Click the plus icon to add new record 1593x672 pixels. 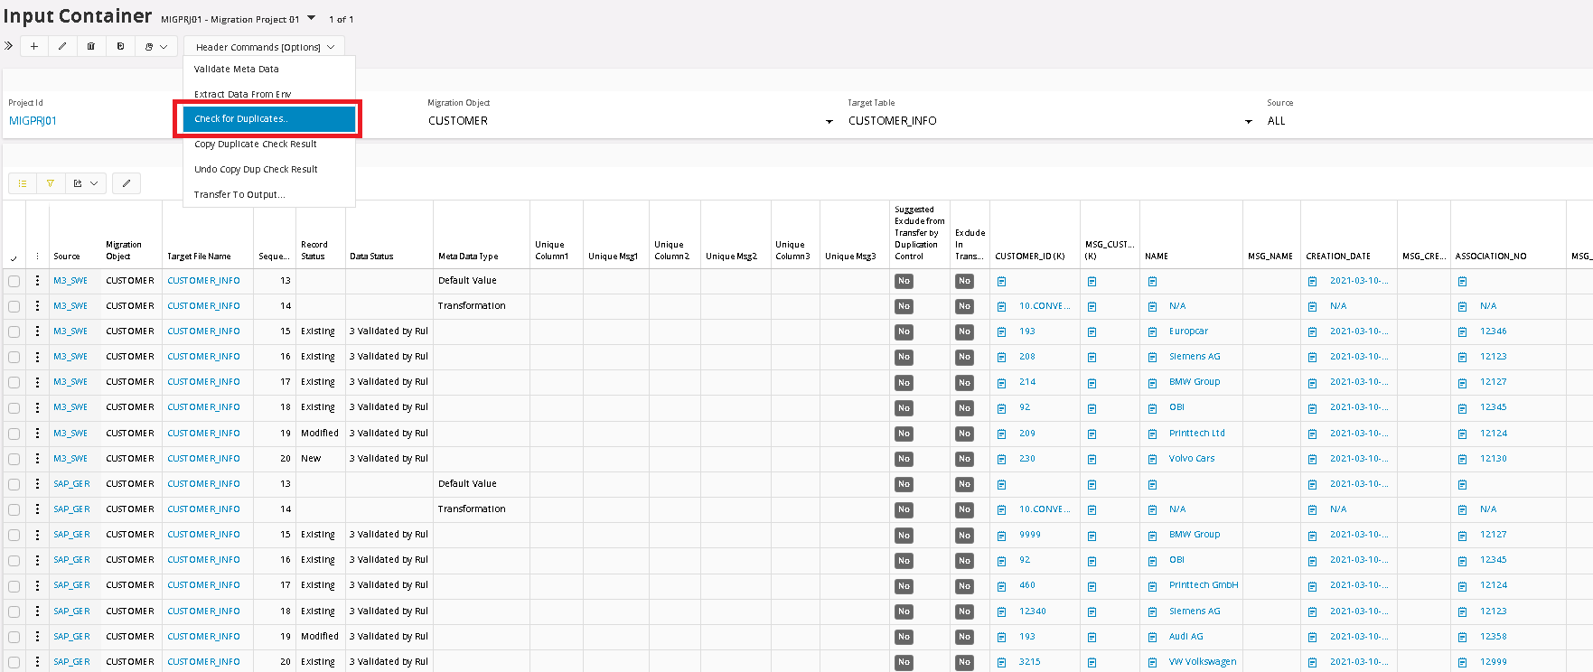click(33, 46)
